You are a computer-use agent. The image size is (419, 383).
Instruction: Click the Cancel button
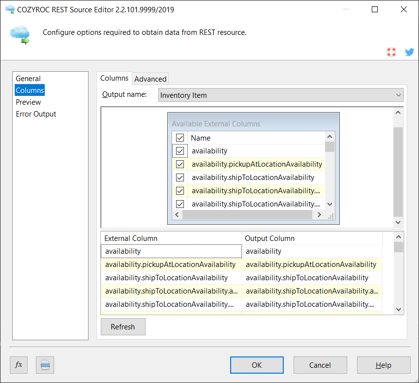tap(320, 365)
